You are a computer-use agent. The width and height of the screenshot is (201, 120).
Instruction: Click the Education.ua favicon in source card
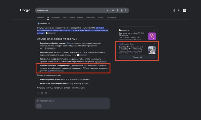tap(120, 30)
